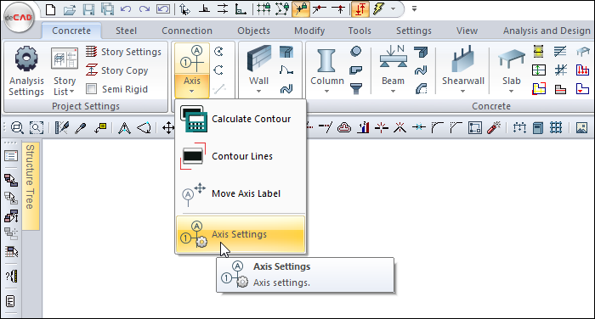The height and width of the screenshot is (319, 595).
Task: Select the Axis tool icon
Action: coord(191,59)
